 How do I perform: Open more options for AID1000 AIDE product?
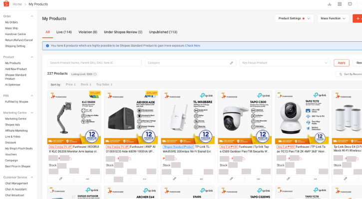pos(144,179)
